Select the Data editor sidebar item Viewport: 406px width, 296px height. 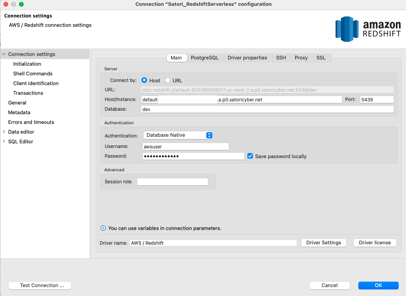point(21,132)
